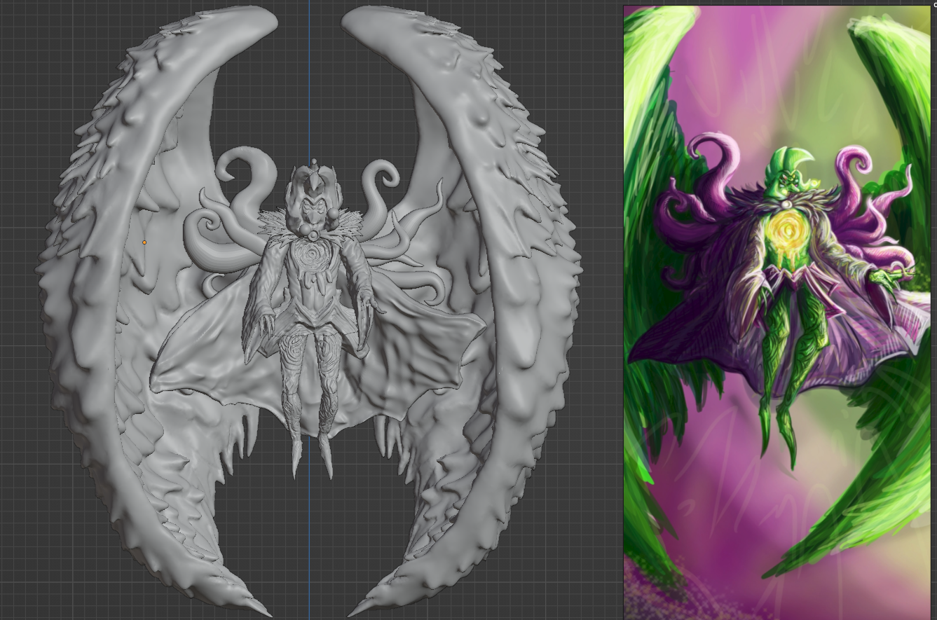Image resolution: width=937 pixels, height=620 pixels.
Task: Select the gray 3D character's head
Action: (x=311, y=196)
